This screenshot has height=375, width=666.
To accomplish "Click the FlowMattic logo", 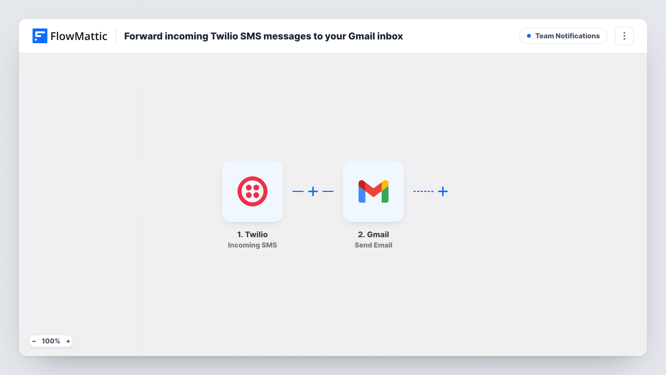I will click(x=70, y=36).
